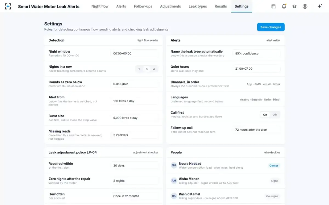Click the Signs badge for Aisha Menon
Image resolution: width=329 pixels, height=205 pixels.
click(274, 181)
